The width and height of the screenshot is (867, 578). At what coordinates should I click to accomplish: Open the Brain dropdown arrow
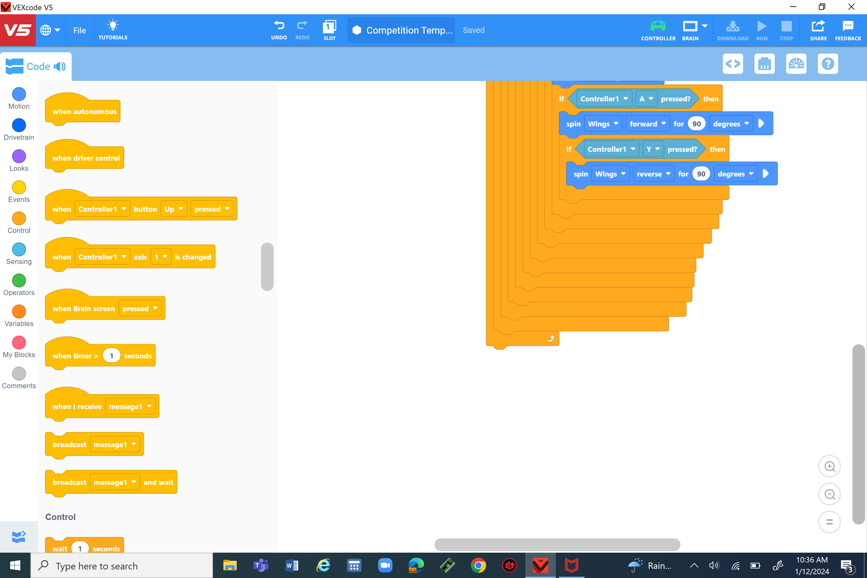704,26
